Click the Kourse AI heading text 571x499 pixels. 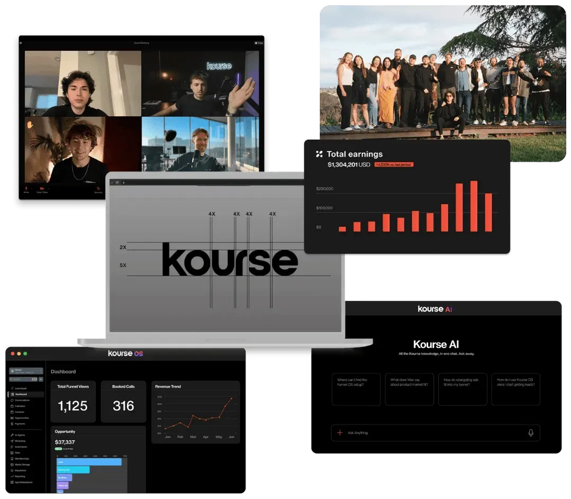click(436, 344)
